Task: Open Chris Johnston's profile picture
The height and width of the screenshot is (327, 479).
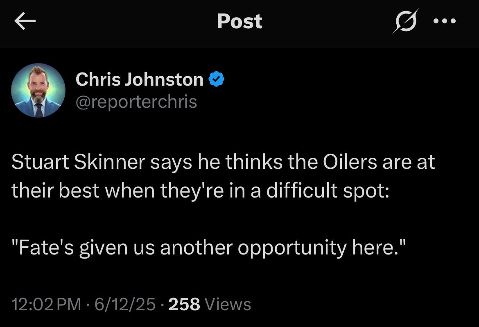Action: click(38, 90)
